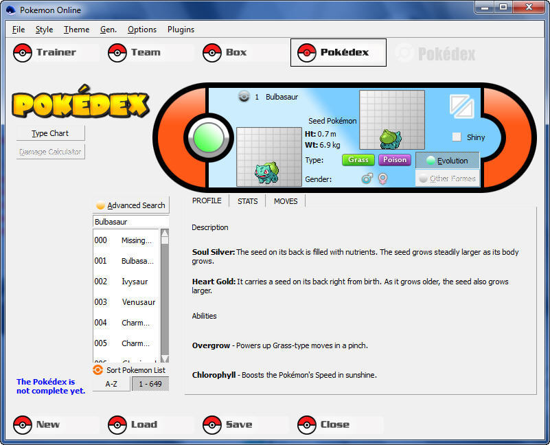Image resolution: width=550 pixels, height=445 pixels.
Task: Click the orange Sort Pokemon List icon
Action: 98,370
